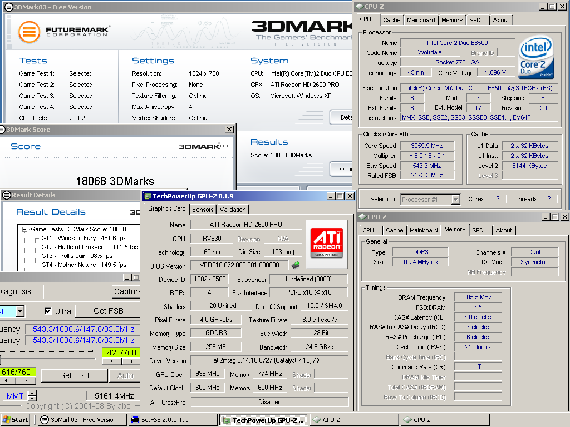Open Mainboard tab in top CPU-Z
570x427 pixels.
click(x=421, y=20)
